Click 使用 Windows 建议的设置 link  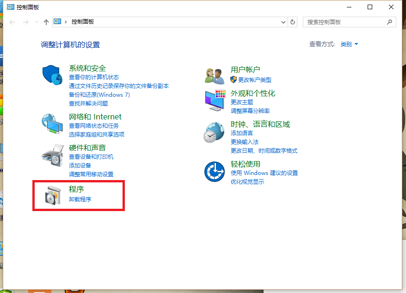coord(265,173)
